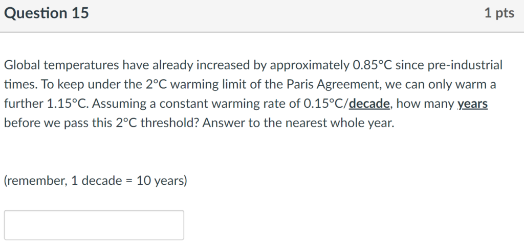
Task: Click the empty answer input box
Action: tap(94, 225)
